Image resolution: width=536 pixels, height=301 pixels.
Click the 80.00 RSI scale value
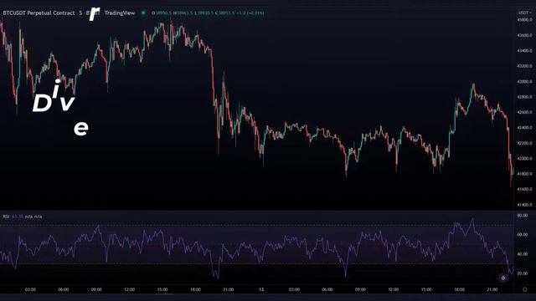click(523, 216)
